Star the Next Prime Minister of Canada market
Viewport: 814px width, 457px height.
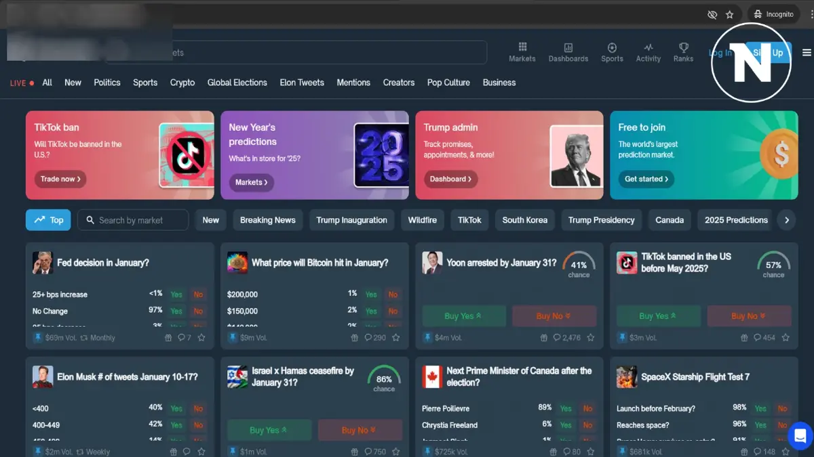591,452
